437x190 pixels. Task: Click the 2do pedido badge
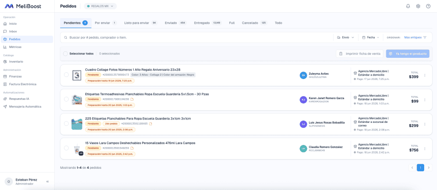tap(111, 124)
